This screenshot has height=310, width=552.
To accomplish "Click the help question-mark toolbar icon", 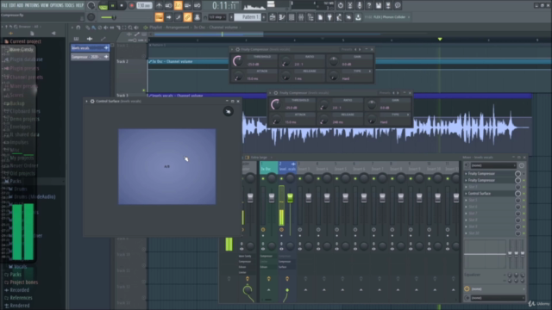I will 368,5.
